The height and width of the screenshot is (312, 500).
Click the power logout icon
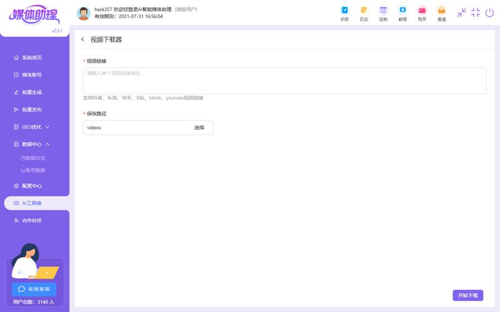coord(489,12)
